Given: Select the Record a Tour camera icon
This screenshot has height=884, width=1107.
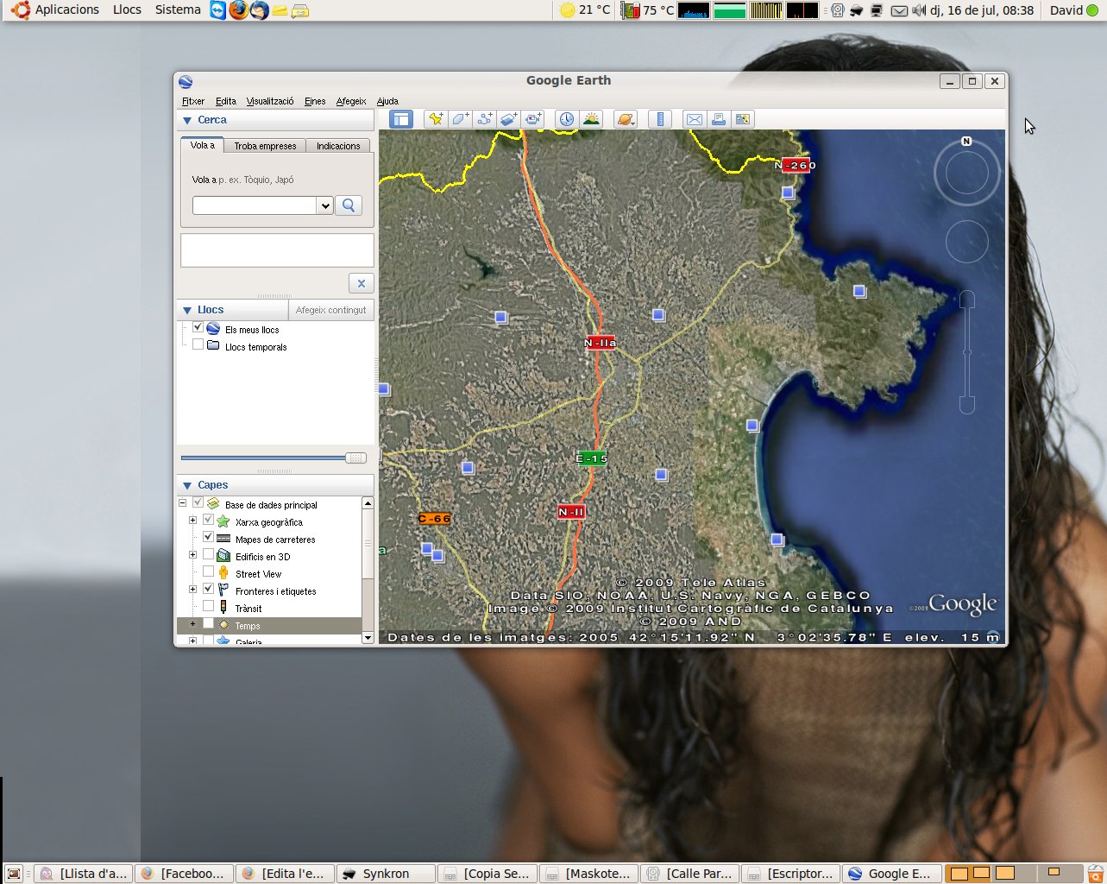Looking at the screenshot, I should (x=533, y=119).
